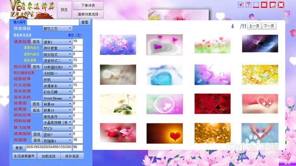The width and height of the screenshot is (296, 166).
Task: Open the 浪漫单车 intro animation dropdown
Action: [57, 86]
